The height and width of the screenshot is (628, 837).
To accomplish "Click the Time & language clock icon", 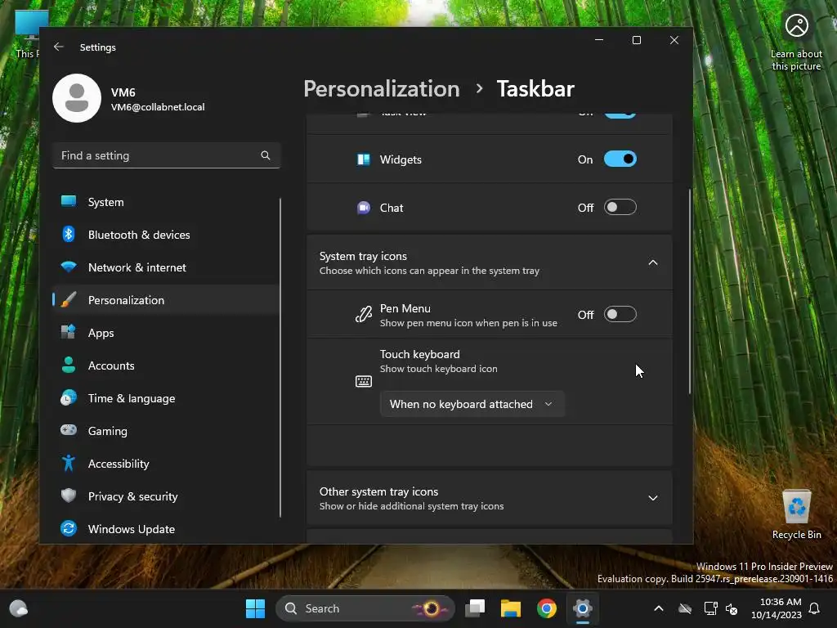I will pyautogui.click(x=69, y=398).
